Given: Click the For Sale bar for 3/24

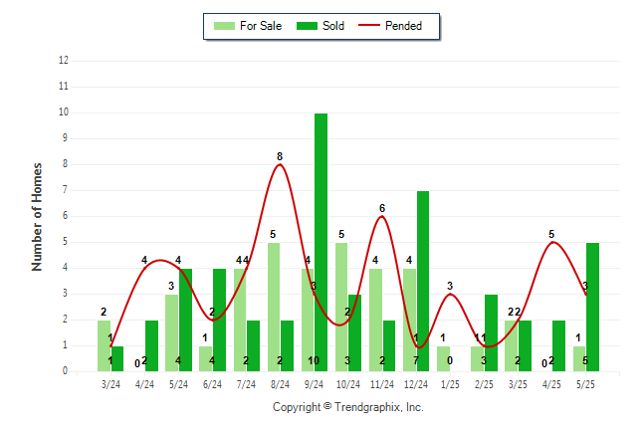Looking at the screenshot, I should tap(104, 345).
